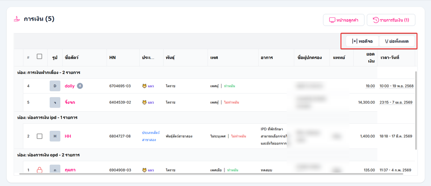Click HN 6704695-03 cell
This screenshot has height=186, width=431.
[120, 86]
